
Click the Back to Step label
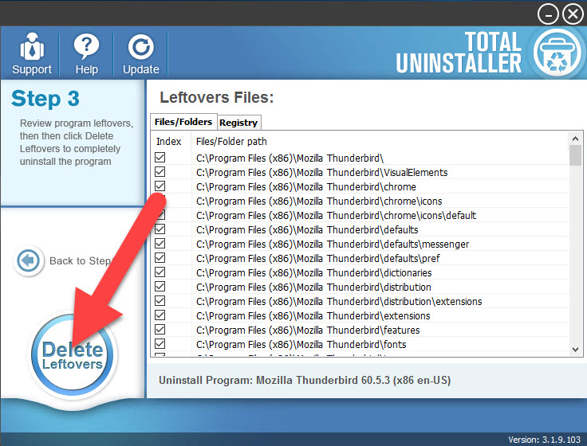81,260
